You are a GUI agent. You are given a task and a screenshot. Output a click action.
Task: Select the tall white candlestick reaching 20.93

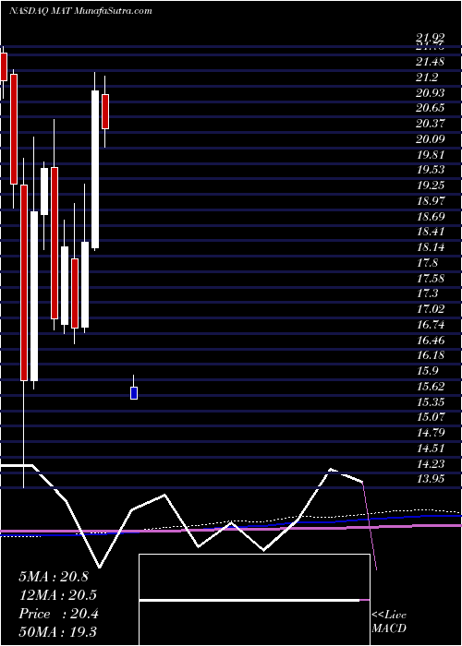tap(95, 169)
